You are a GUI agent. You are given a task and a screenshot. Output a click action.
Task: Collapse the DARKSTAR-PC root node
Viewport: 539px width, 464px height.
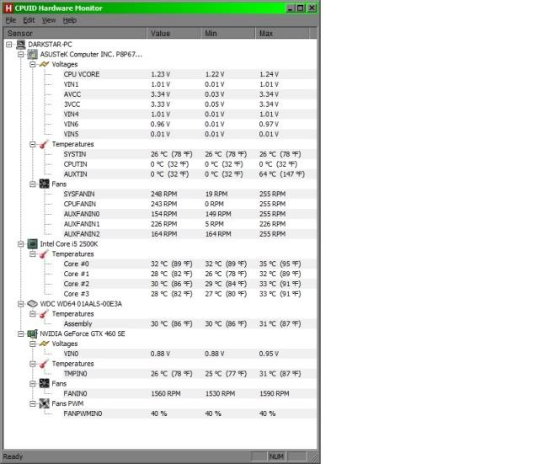(9, 45)
